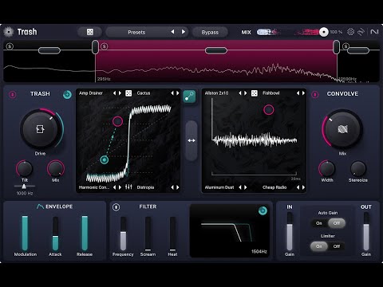Click the IN Gain slider
Image resolution: width=383 pixels, height=287 pixels.
coord(290,232)
